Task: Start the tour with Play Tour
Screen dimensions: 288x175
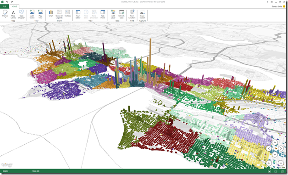Action: (x=40, y=14)
